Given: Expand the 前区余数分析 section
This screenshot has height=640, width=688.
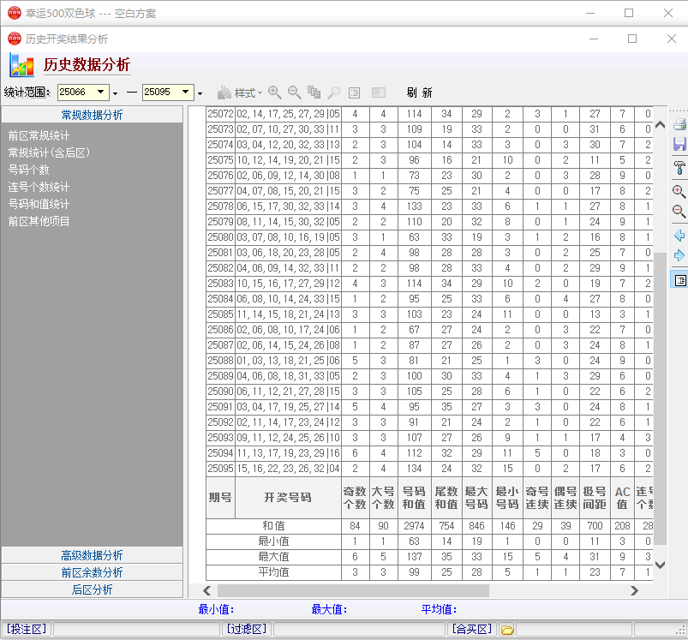Looking at the screenshot, I should tap(92, 572).
